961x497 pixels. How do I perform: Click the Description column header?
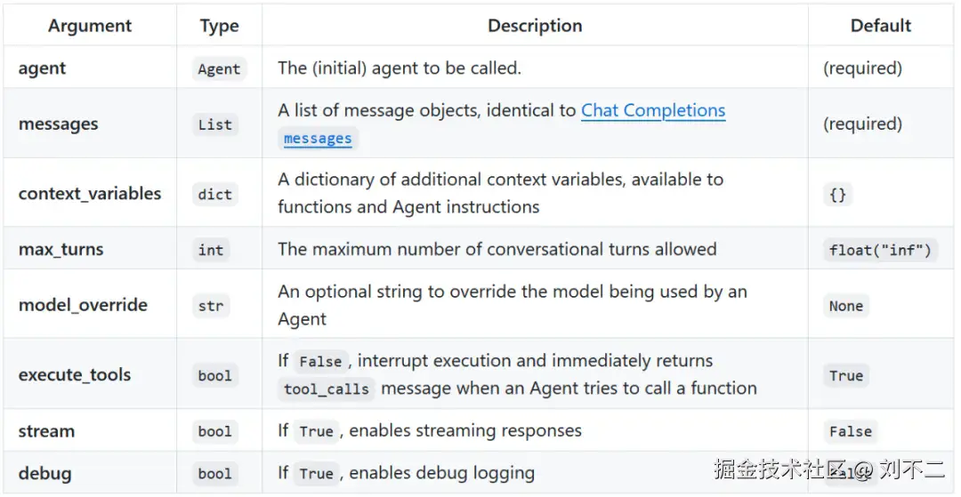(x=535, y=26)
